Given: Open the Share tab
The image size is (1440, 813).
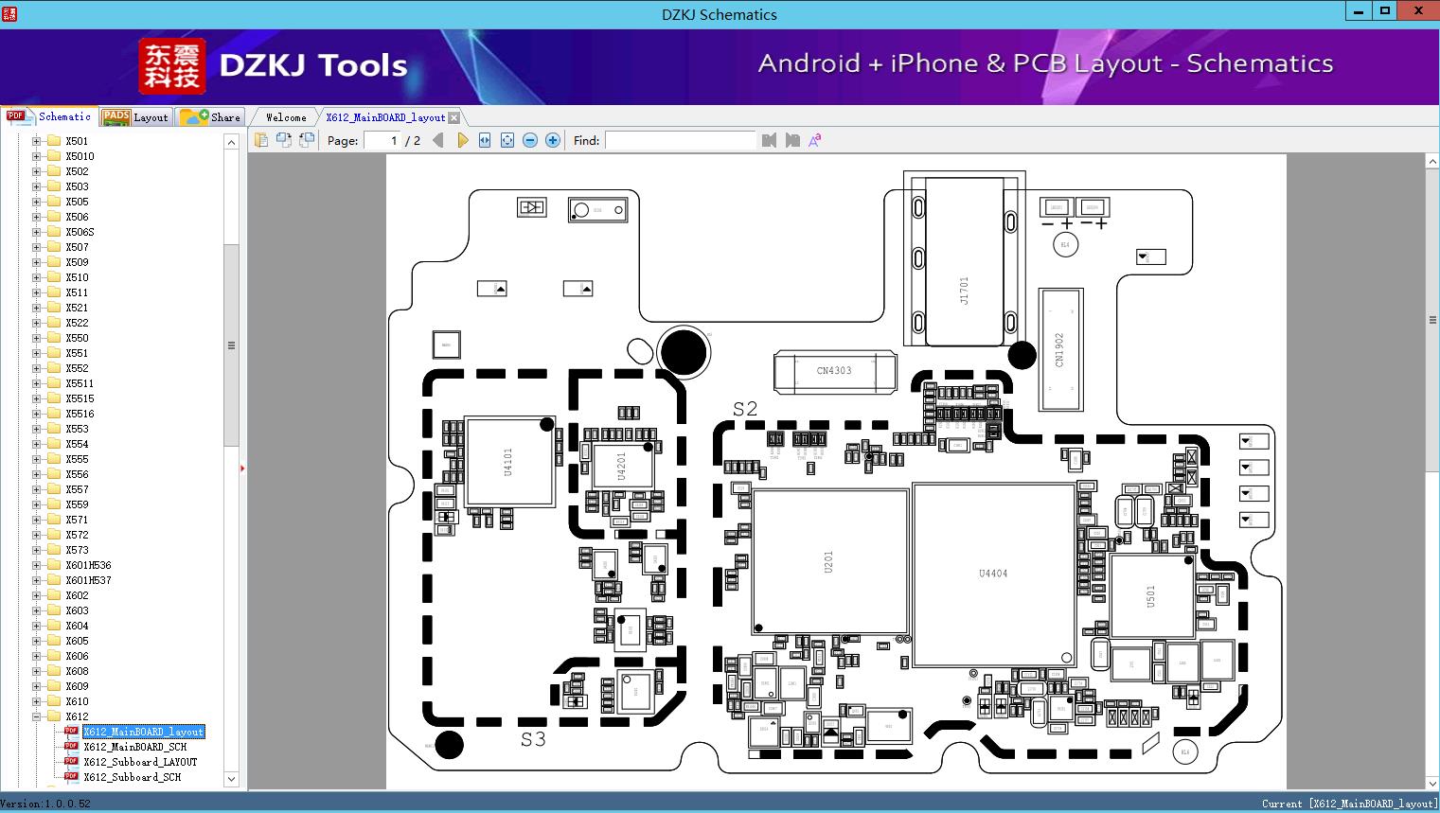Looking at the screenshot, I should pyautogui.click(x=211, y=117).
